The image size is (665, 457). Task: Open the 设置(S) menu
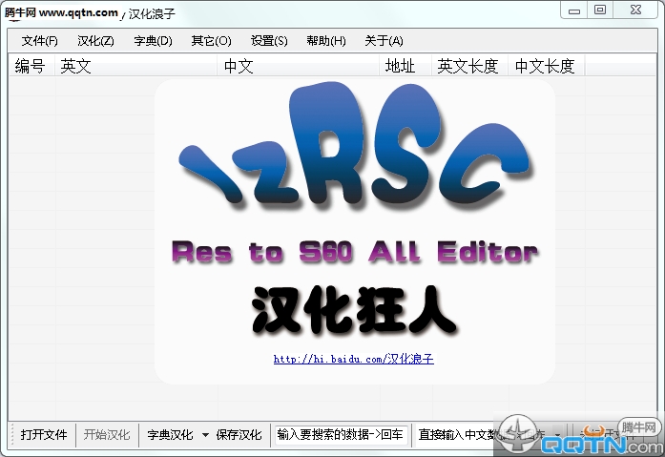pyautogui.click(x=269, y=41)
